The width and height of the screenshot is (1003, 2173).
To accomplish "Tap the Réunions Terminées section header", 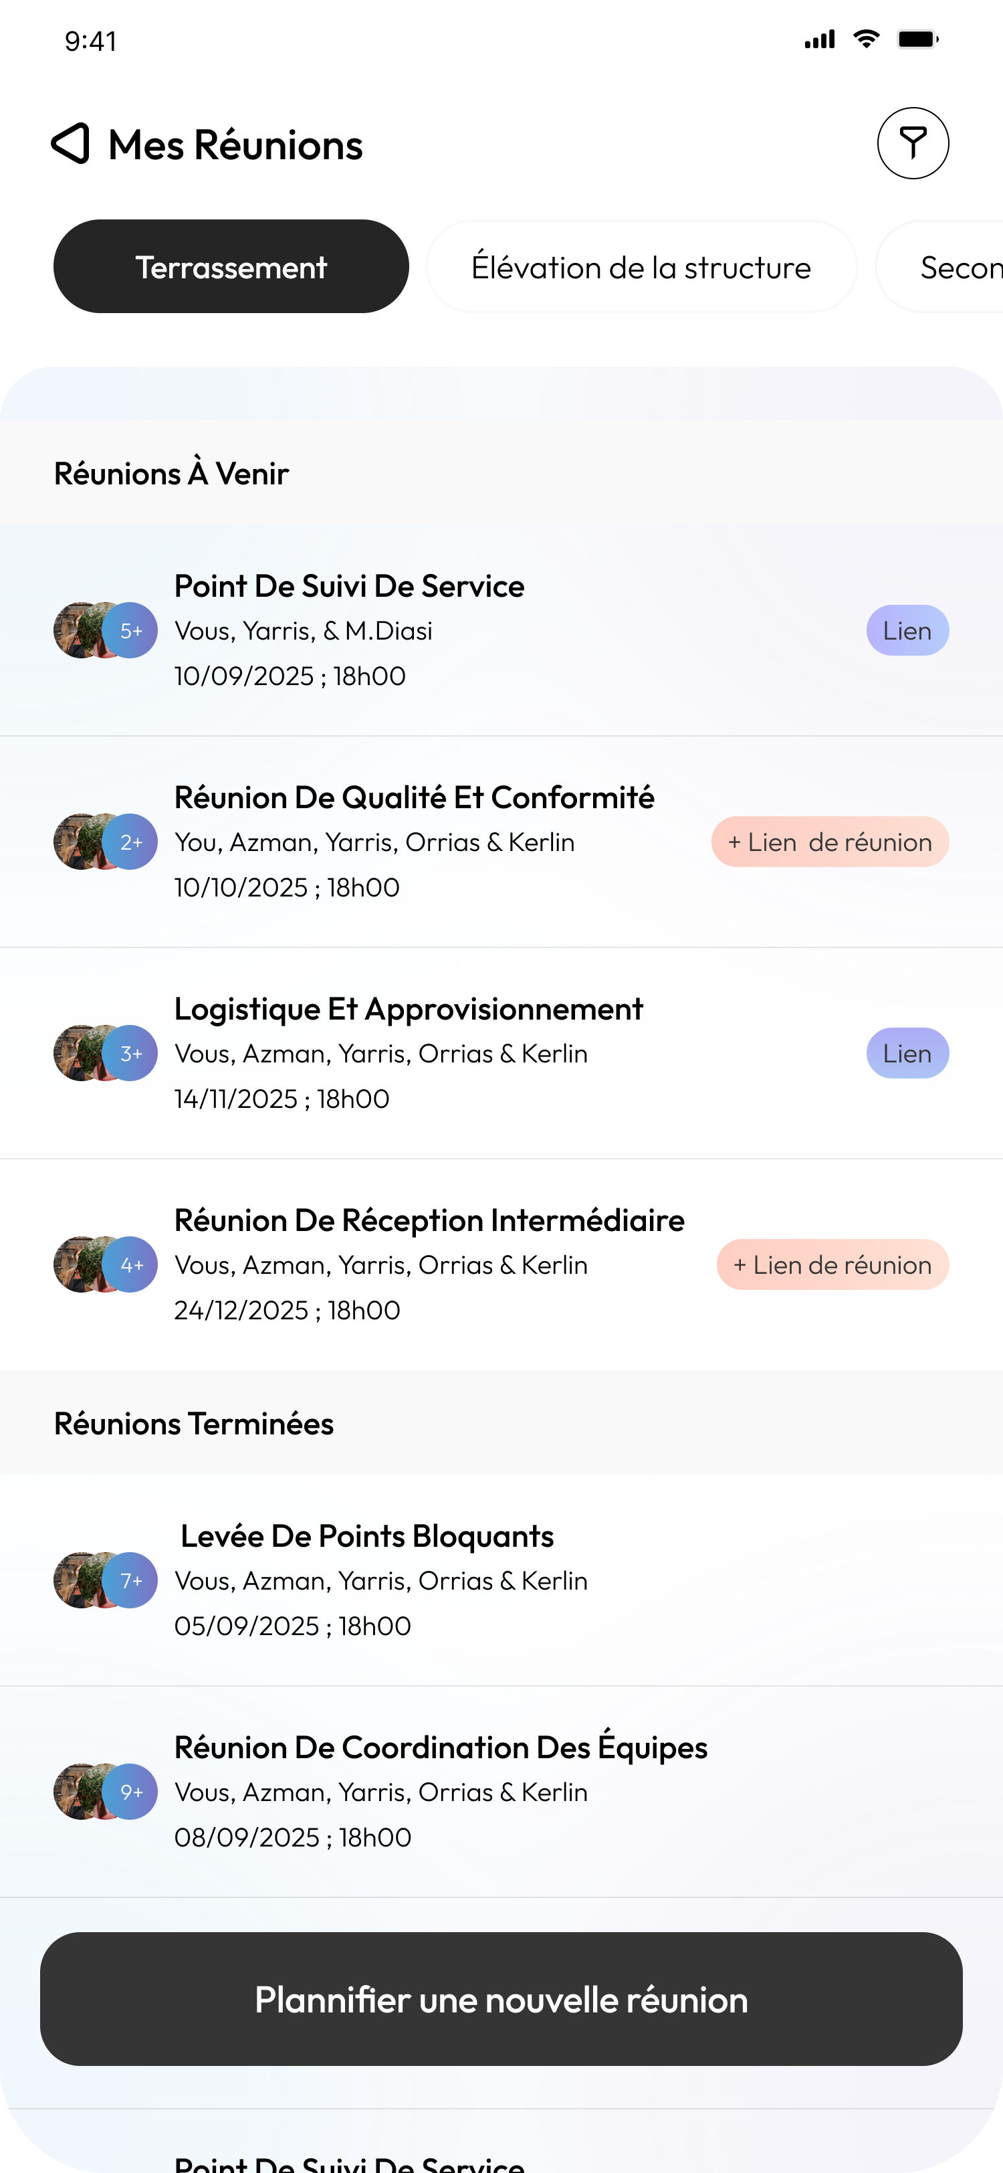I will (194, 1424).
